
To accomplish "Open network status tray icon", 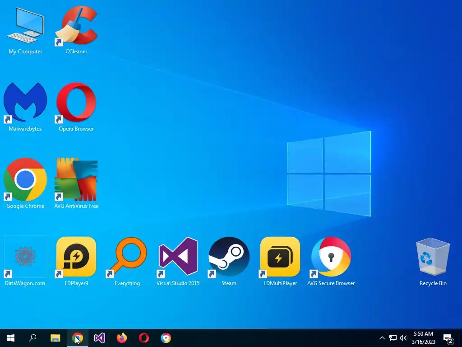I will 393,338.
